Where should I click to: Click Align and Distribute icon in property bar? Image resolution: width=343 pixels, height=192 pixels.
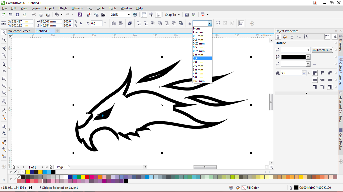[x=241, y=23]
